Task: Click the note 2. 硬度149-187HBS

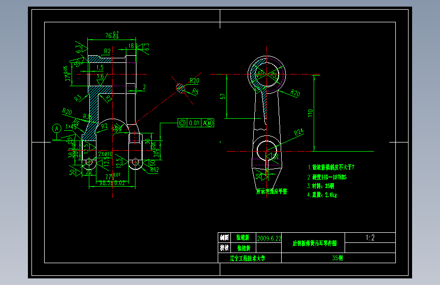Action: [x=327, y=177]
